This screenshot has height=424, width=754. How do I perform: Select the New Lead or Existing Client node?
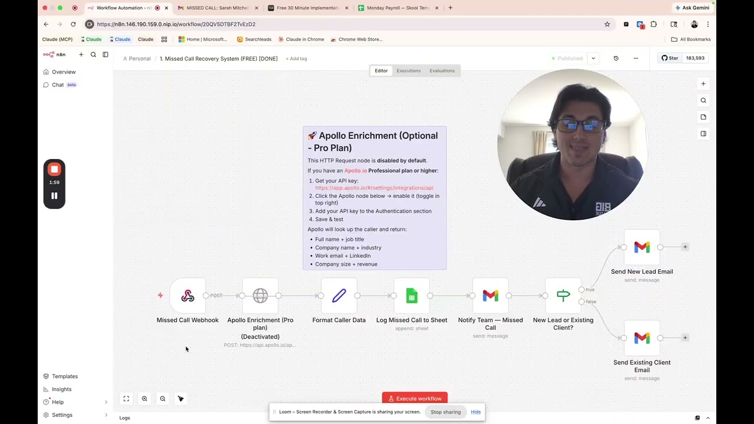coord(563,296)
